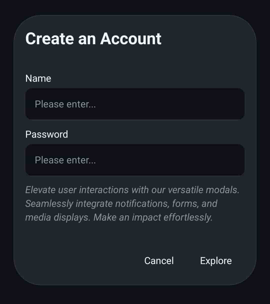Click the words 'versatile modals' in description
Screen dimensions: 270x304
point(203,190)
